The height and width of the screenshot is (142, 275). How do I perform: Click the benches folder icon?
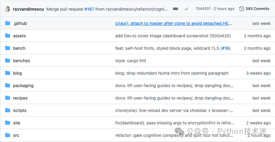[8, 61]
